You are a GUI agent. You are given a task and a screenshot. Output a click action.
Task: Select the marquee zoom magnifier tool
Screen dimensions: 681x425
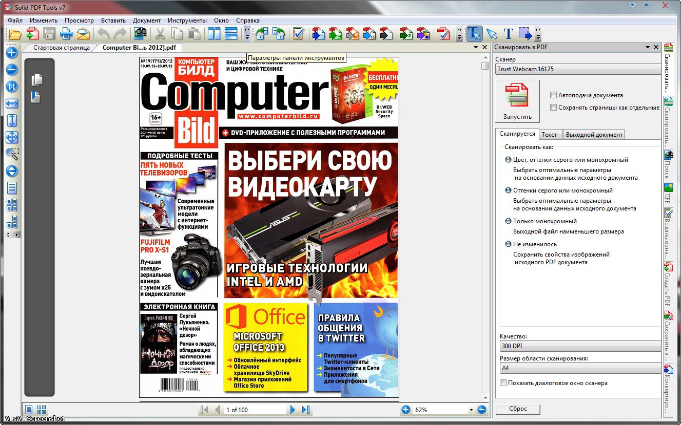pyautogui.click(x=12, y=154)
